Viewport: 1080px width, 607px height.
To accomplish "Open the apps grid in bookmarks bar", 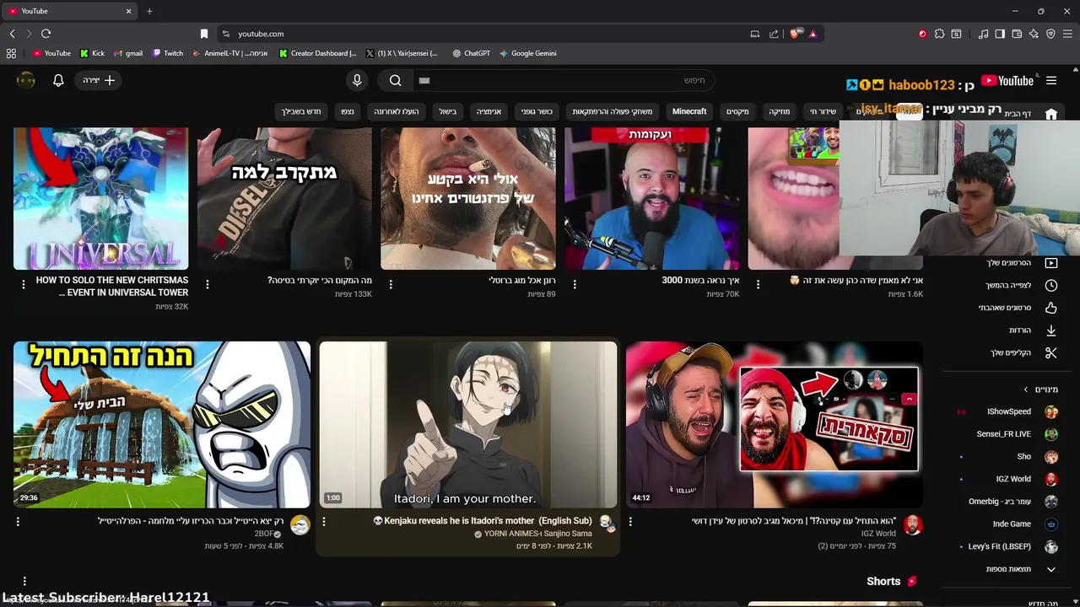I will tap(11, 53).
